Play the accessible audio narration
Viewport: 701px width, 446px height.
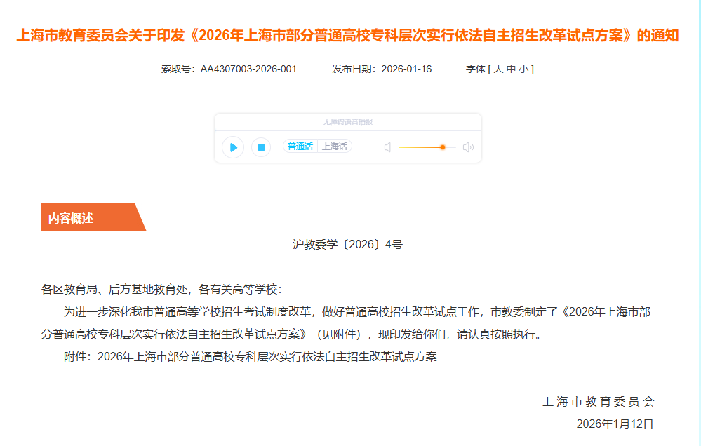click(233, 147)
